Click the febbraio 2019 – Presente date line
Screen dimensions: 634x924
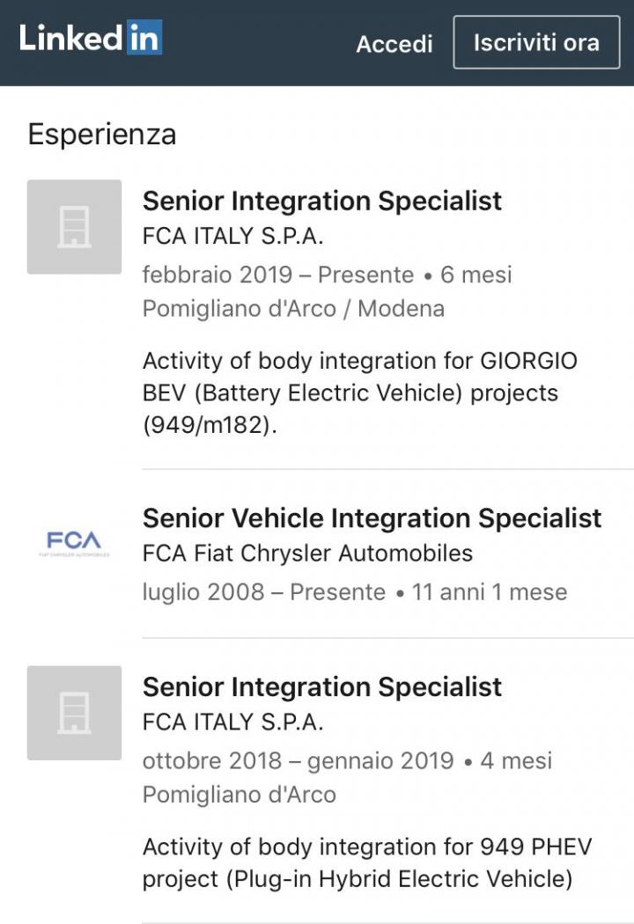pyautogui.click(x=327, y=275)
